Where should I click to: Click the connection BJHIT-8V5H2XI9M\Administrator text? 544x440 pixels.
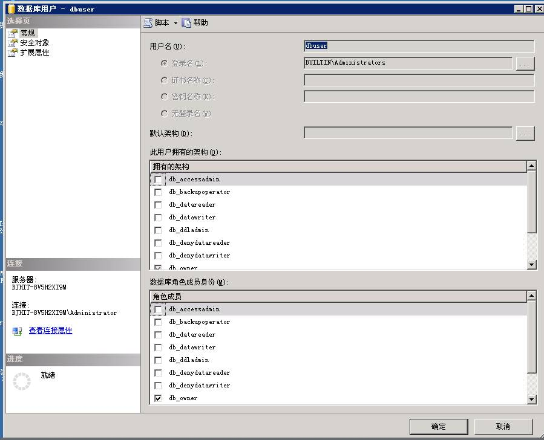(64, 313)
